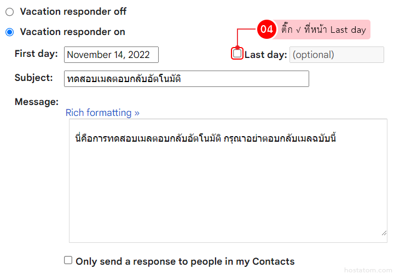Viewport: 394px width, 274px height.
Task: Tick the Last day checkbox
Action: (x=237, y=54)
